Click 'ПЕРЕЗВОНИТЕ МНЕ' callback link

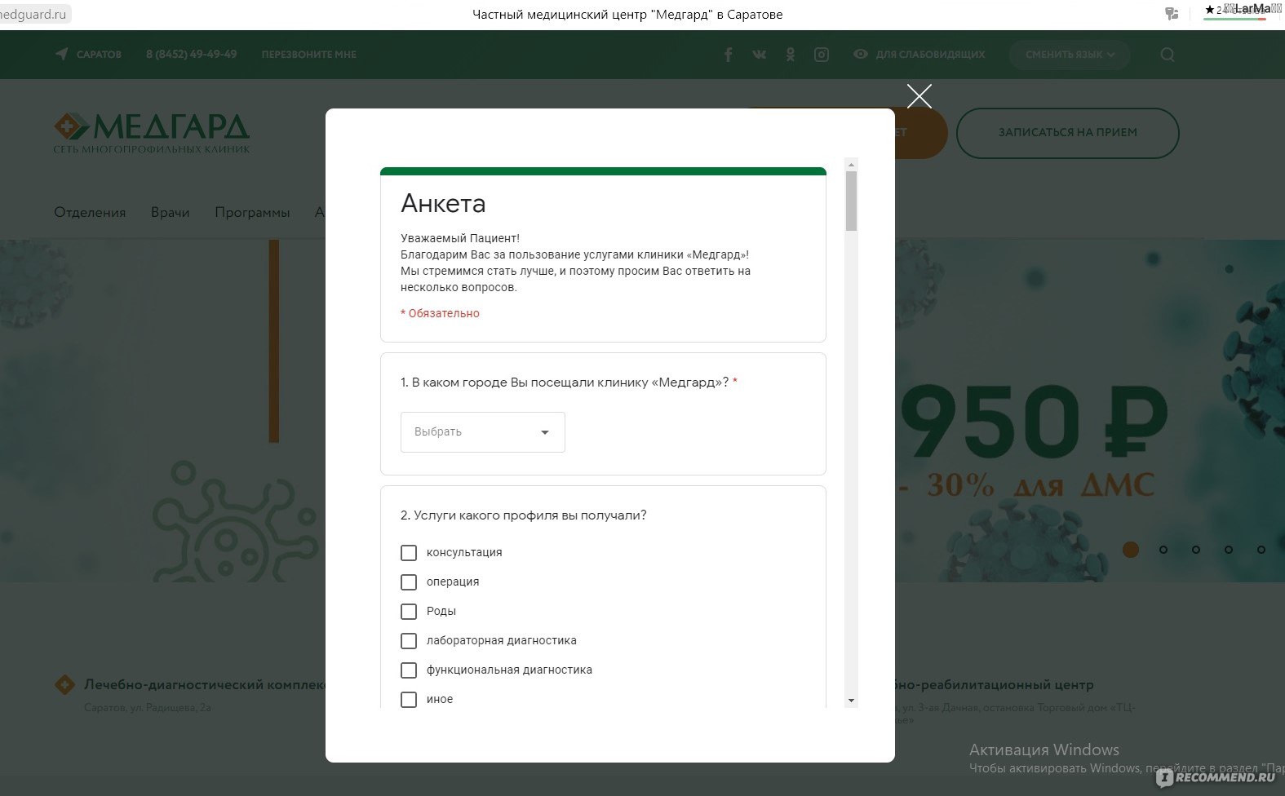pyautogui.click(x=309, y=55)
